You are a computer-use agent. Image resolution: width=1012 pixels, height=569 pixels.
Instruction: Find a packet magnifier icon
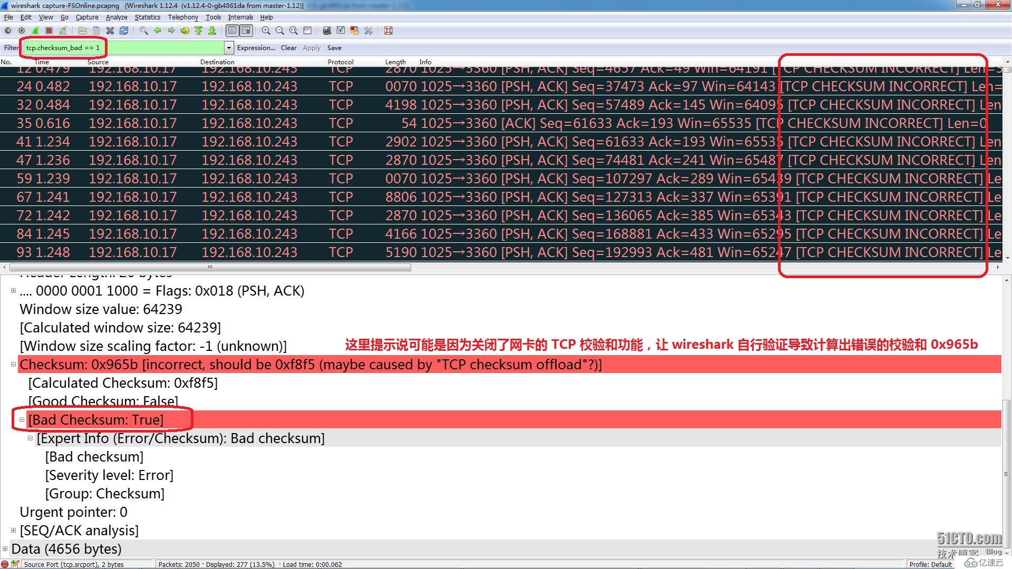click(x=143, y=31)
